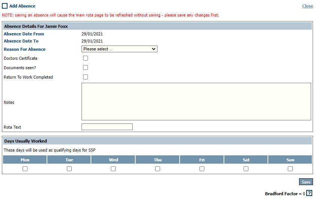Click the Doctors Certificate label
The width and height of the screenshot is (316, 199).
click(21, 58)
